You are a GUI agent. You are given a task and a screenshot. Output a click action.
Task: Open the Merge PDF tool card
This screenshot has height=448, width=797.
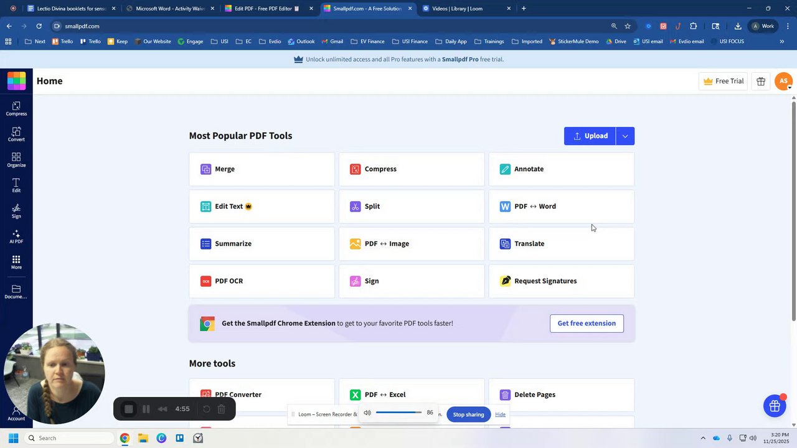[x=262, y=169]
